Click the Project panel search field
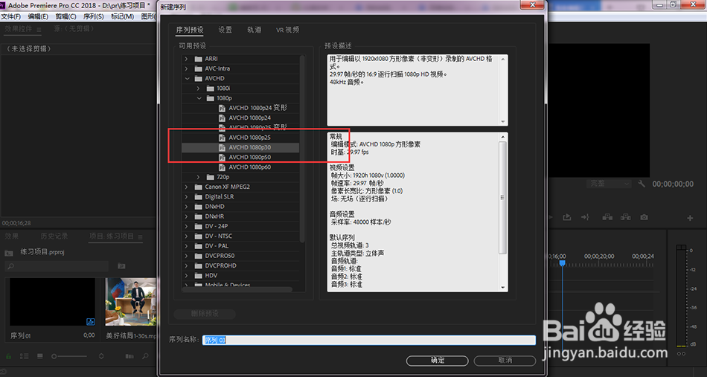 pos(57,266)
